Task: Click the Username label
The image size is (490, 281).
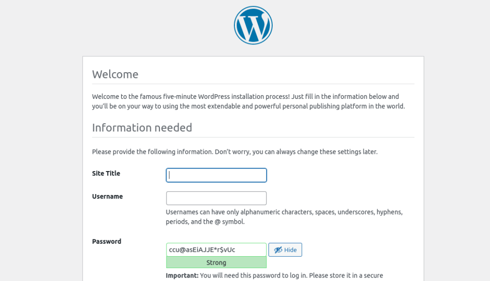Action: [107, 196]
